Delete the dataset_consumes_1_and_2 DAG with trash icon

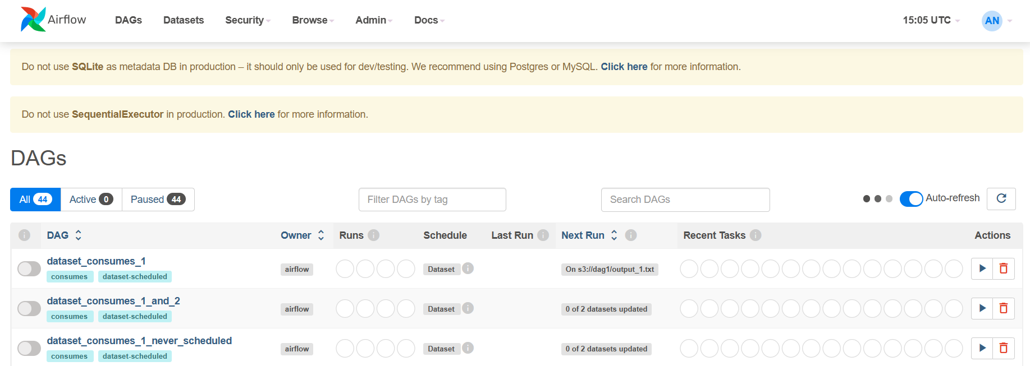click(1004, 308)
